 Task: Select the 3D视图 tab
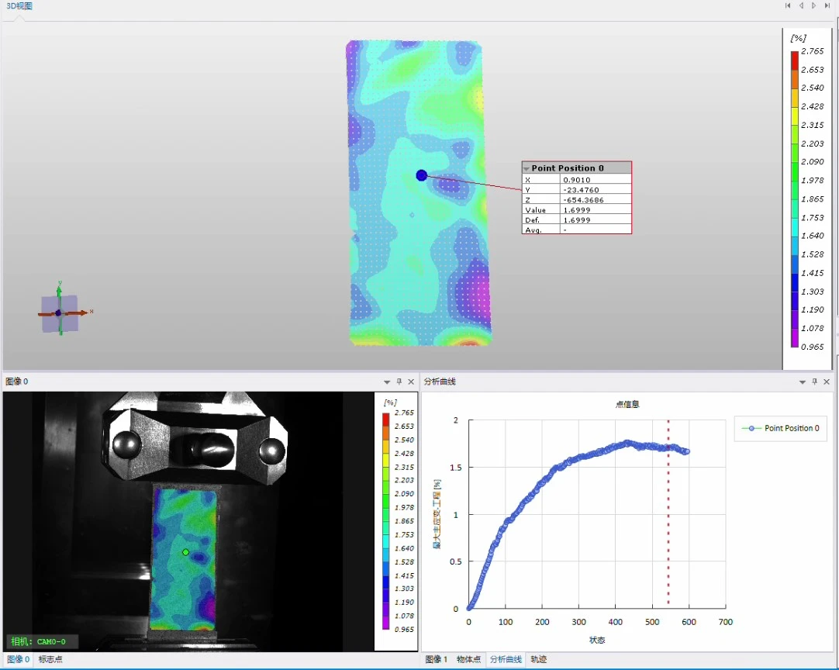coord(19,6)
